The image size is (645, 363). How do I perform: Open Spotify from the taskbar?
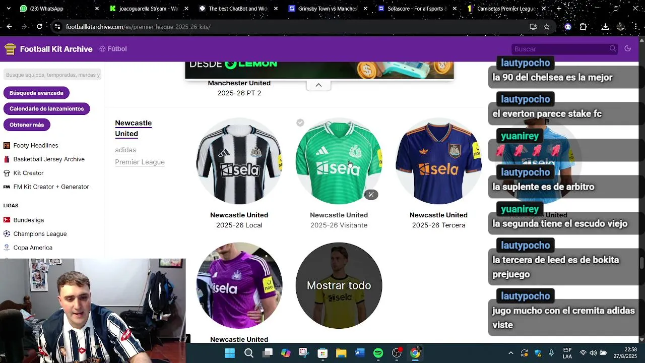point(378,353)
